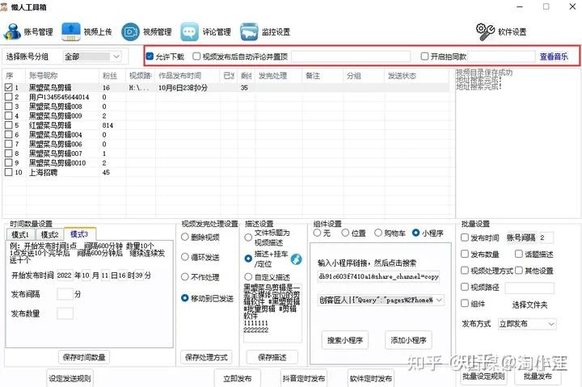Select 文件标题为视频描述 radio option

point(248,238)
